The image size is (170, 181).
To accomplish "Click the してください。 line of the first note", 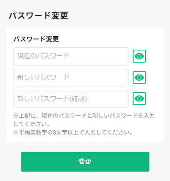I will pyautogui.click(x=32, y=124).
